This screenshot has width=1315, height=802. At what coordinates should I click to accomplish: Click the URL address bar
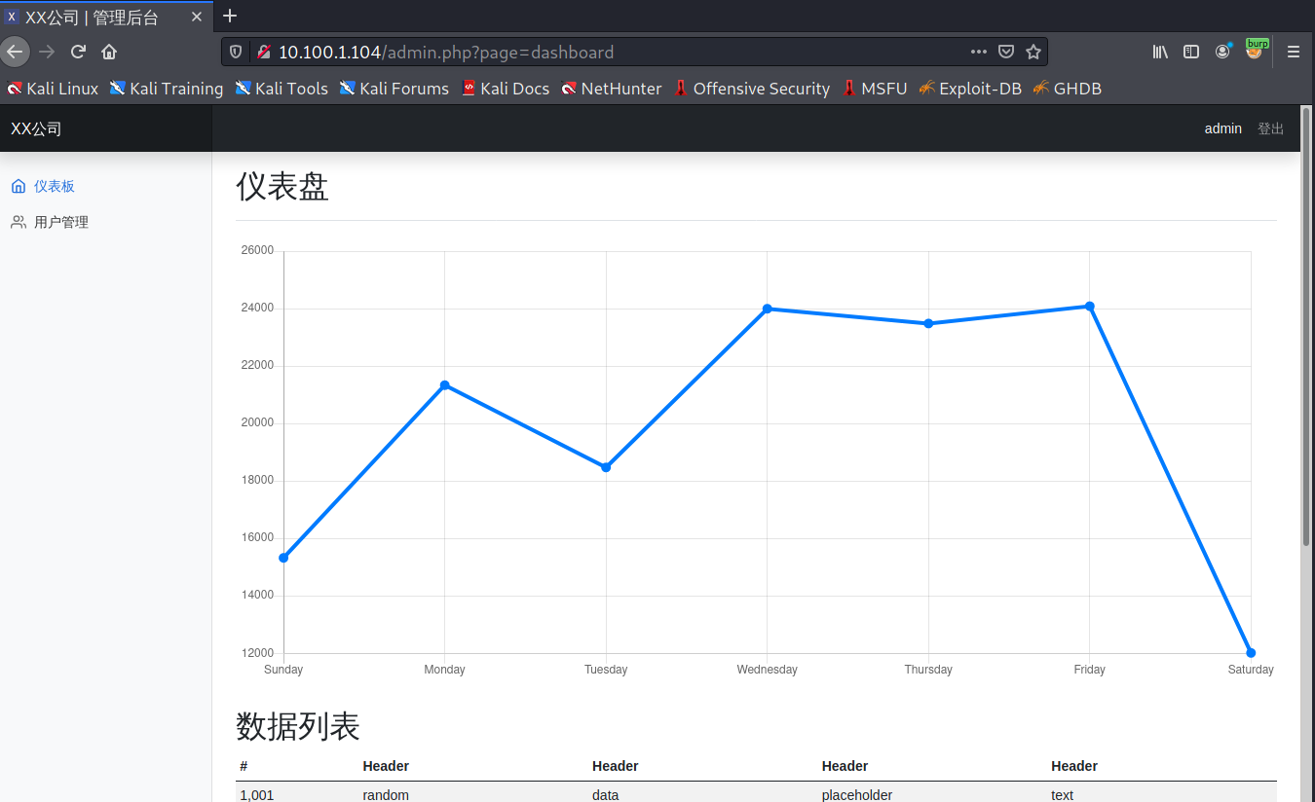point(614,52)
